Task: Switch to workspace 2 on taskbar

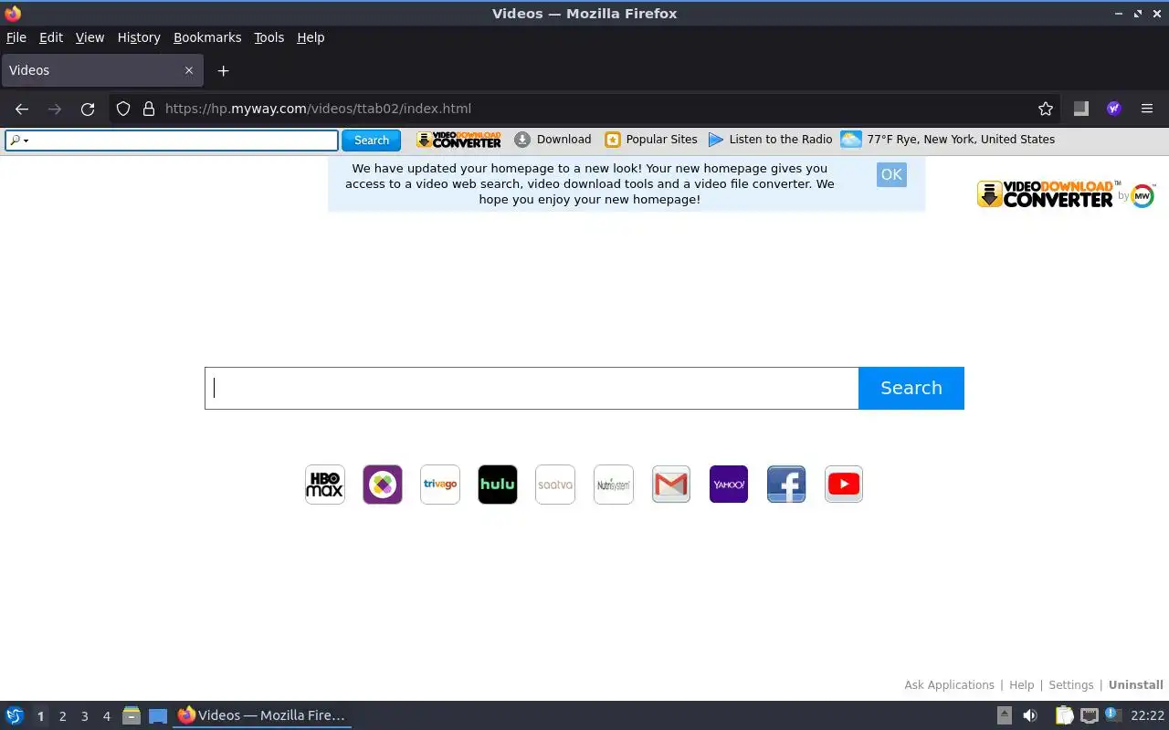Action: (x=62, y=716)
